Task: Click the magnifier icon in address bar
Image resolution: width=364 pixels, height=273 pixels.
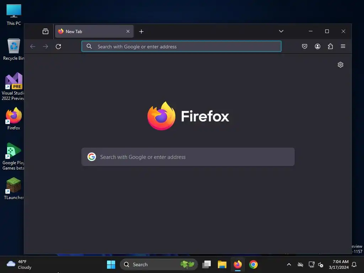Action: click(89, 47)
